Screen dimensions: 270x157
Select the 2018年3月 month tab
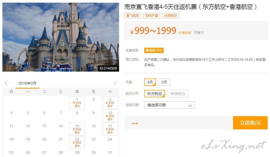pos(28,83)
